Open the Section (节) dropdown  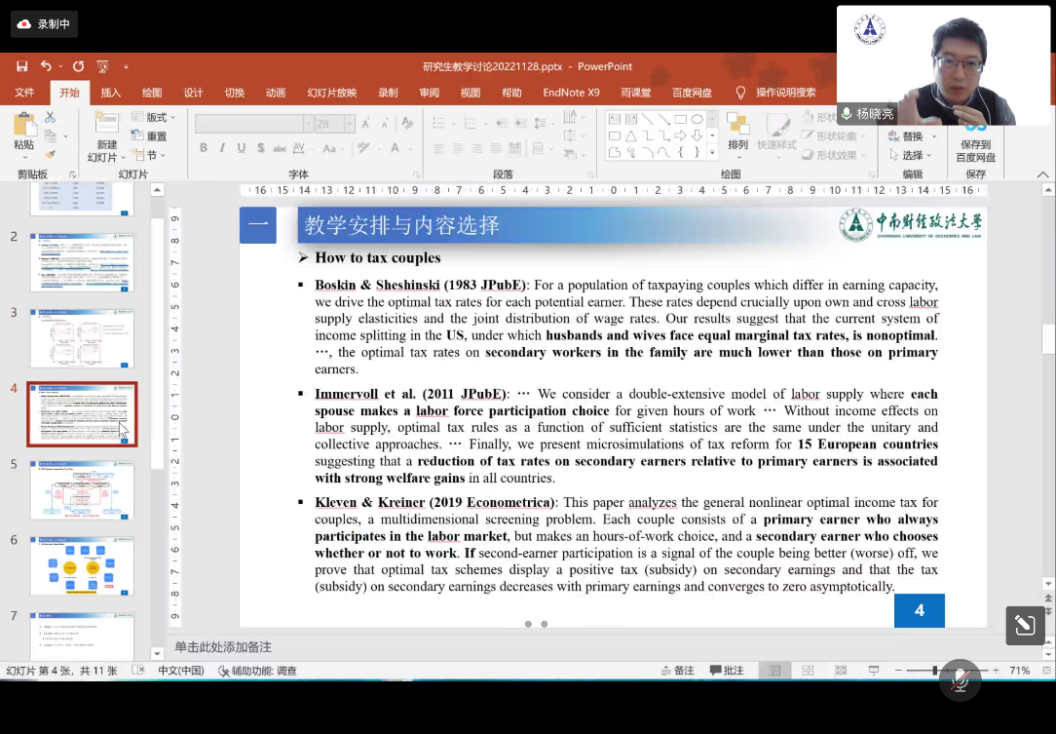[x=151, y=155]
